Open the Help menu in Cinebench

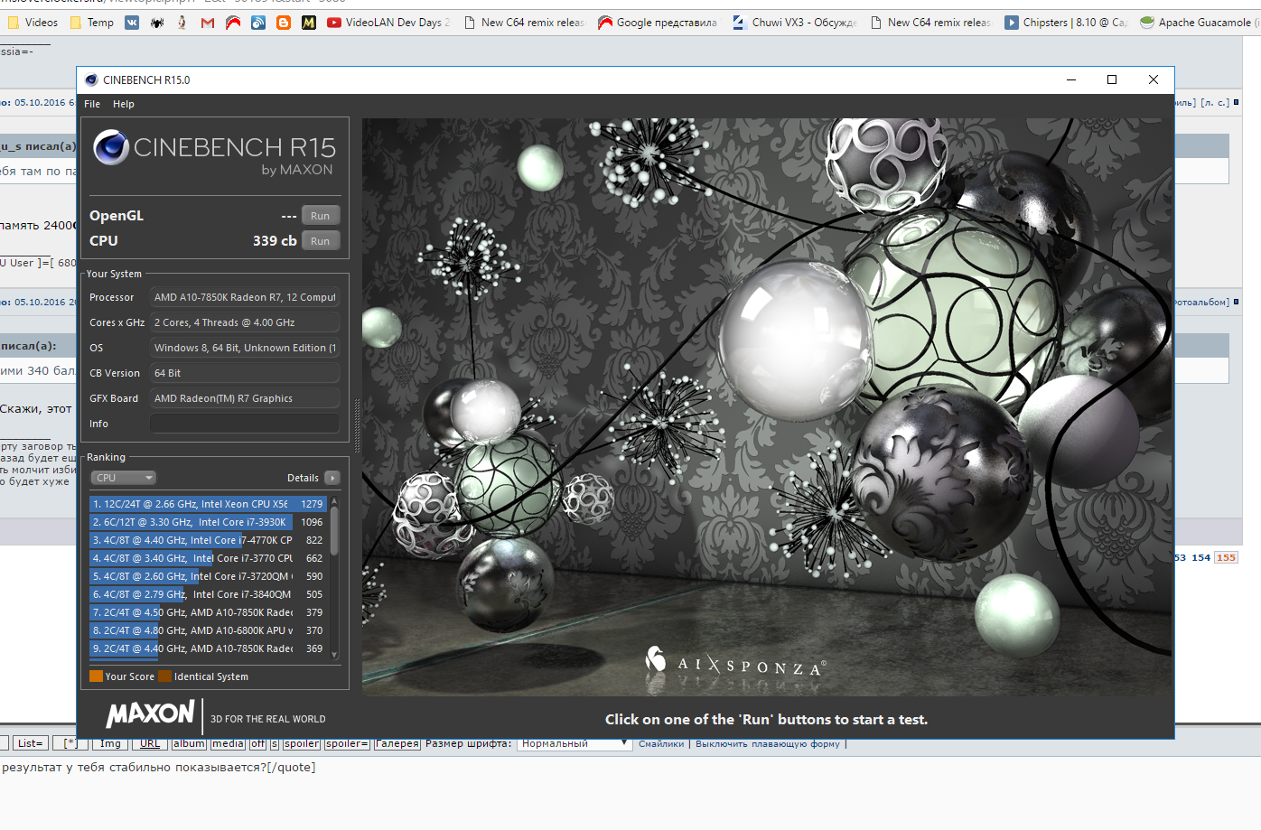(124, 104)
